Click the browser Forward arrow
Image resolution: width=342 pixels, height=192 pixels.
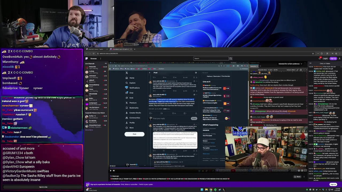pyautogui.click(x=90, y=54)
